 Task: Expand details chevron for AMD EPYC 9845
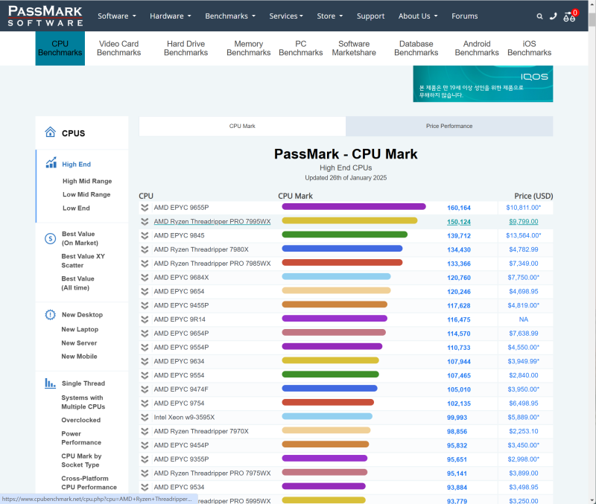click(145, 235)
